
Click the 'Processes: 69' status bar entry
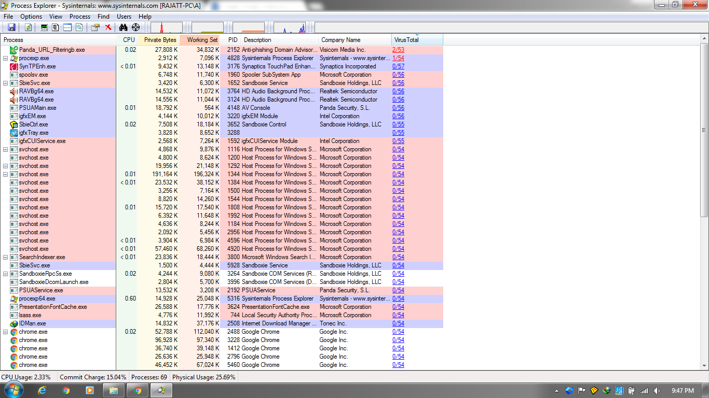click(149, 377)
